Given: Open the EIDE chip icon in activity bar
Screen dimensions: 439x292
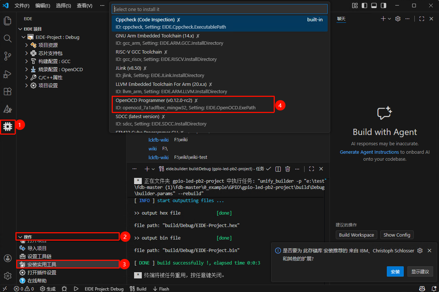Looking at the screenshot, I should (8, 127).
